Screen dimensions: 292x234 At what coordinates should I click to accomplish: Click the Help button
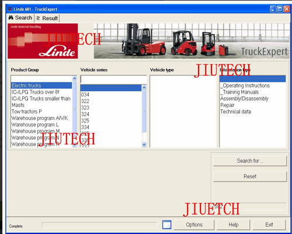(x=234, y=225)
